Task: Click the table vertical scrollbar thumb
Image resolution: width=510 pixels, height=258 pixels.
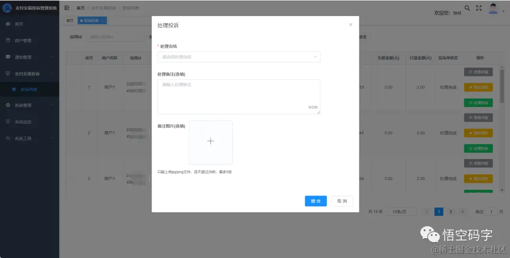Action: click(502, 86)
